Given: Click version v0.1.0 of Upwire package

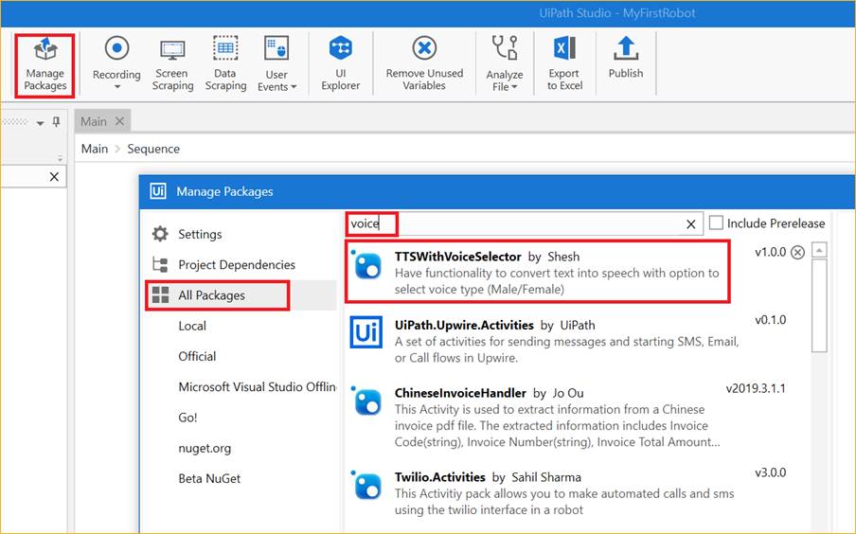Looking at the screenshot, I should (x=770, y=320).
